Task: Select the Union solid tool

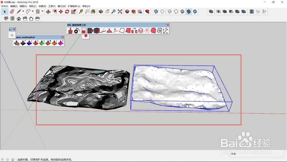Action: (x=225, y=12)
